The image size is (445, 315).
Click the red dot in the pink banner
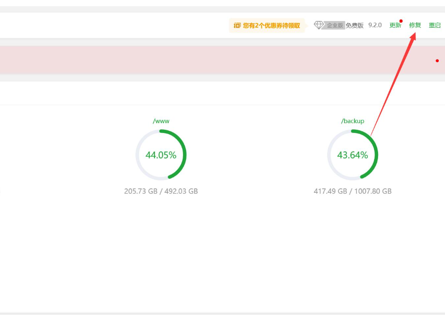437,61
